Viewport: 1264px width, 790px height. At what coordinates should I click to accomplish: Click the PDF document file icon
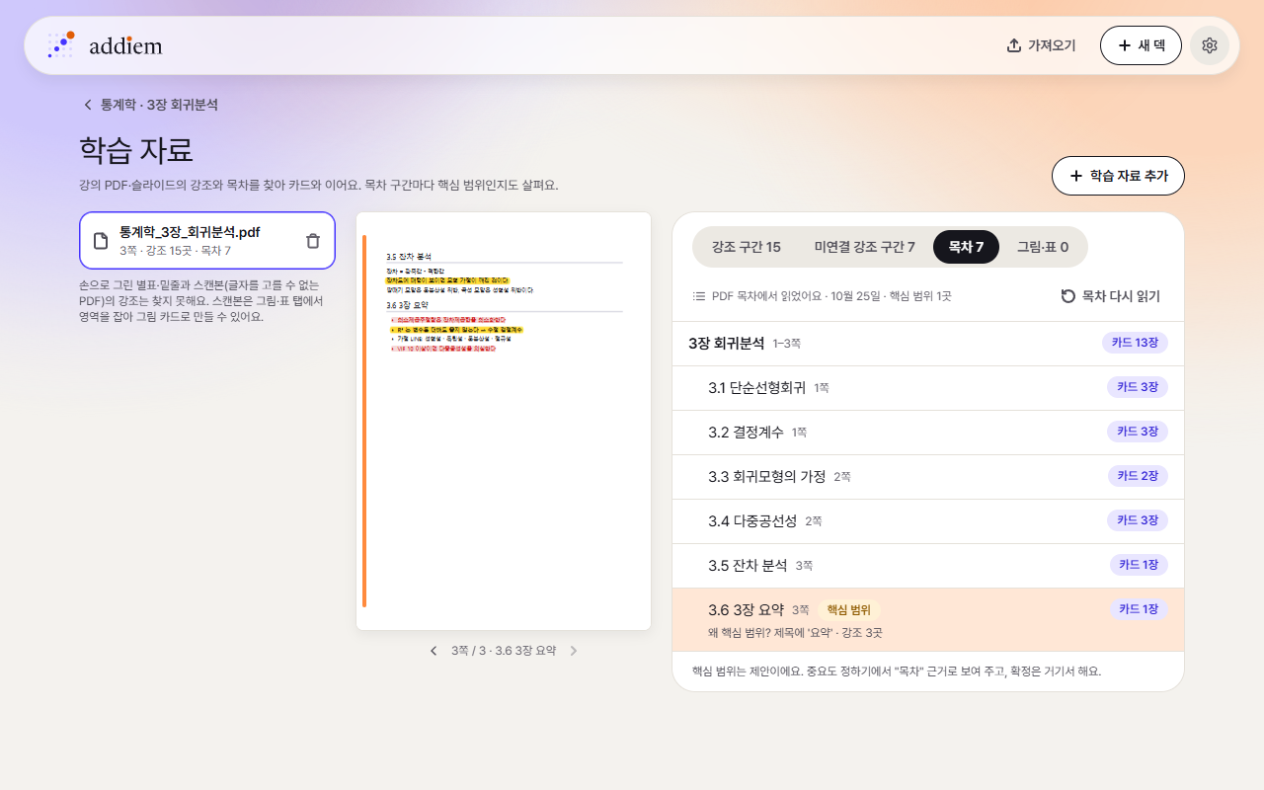point(101,241)
